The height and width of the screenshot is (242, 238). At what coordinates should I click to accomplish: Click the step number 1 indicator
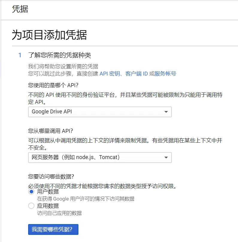[x=20, y=55]
